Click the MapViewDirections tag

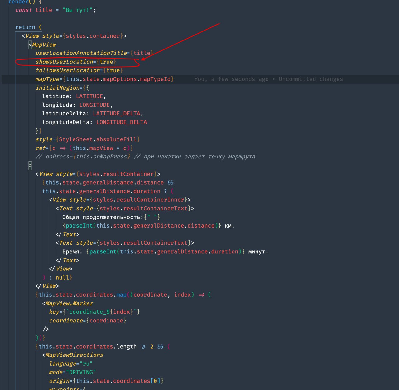(x=74, y=355)
